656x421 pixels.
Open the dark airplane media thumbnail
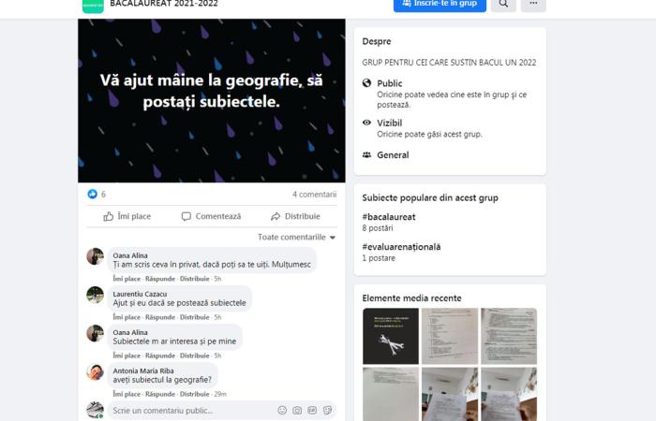(391, 336)
